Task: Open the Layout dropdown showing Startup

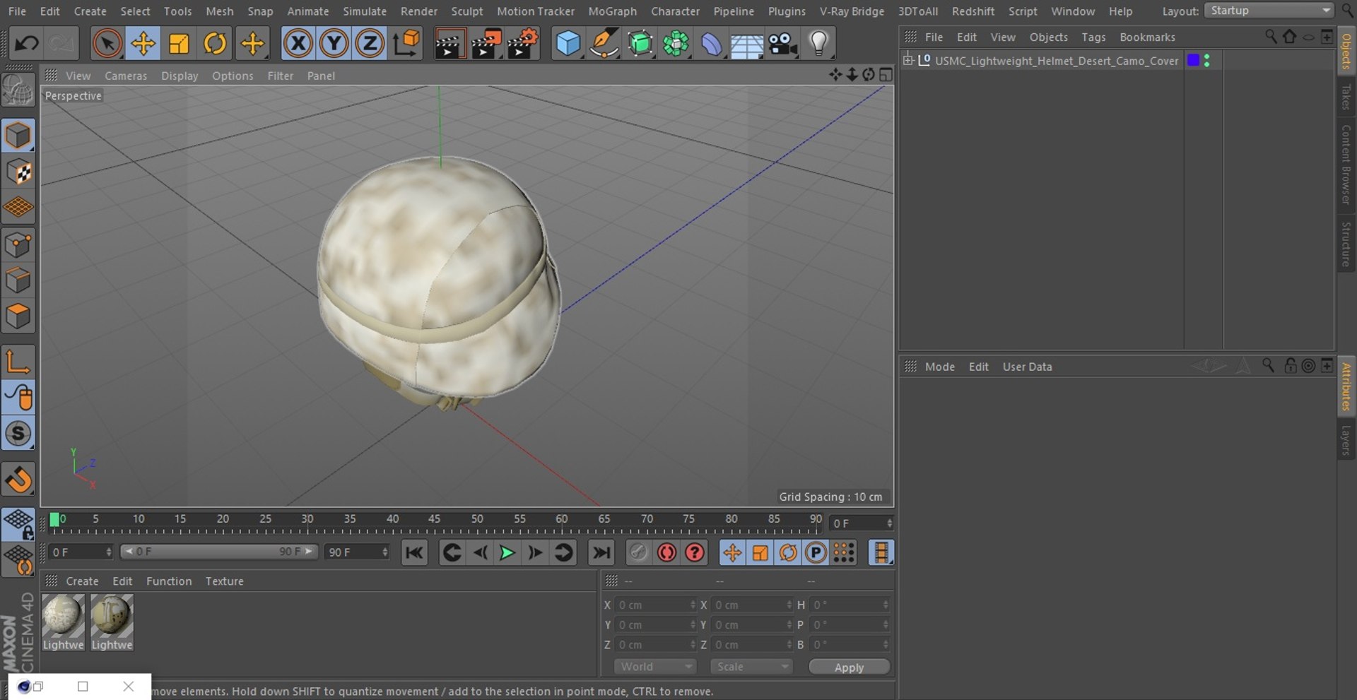Action: pyautogui.click(x=1269, y=11)
